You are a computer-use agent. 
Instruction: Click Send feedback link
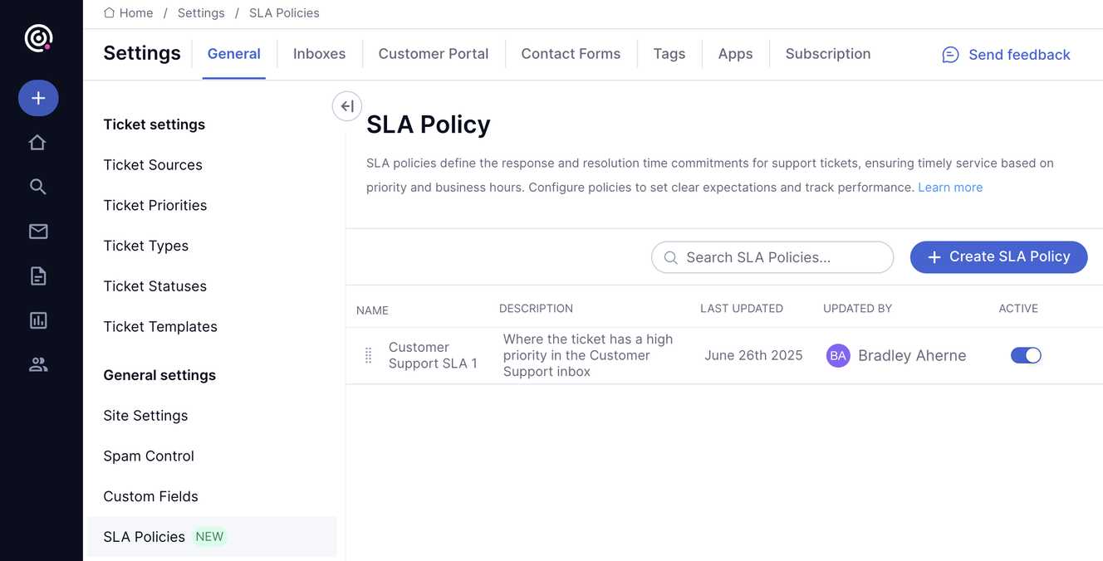point(1006,55)
